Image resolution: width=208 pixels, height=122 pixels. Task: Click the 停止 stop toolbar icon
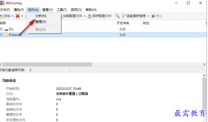(x=153, y=16)
